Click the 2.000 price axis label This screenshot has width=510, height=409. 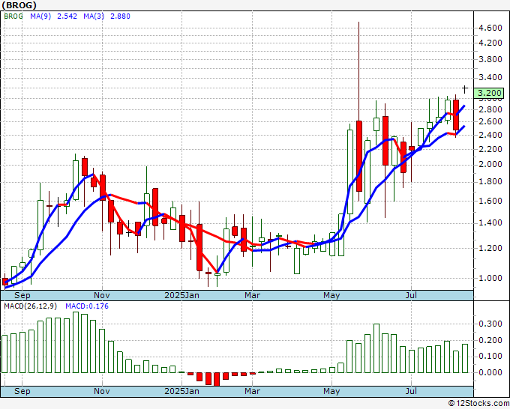[490, 165]
